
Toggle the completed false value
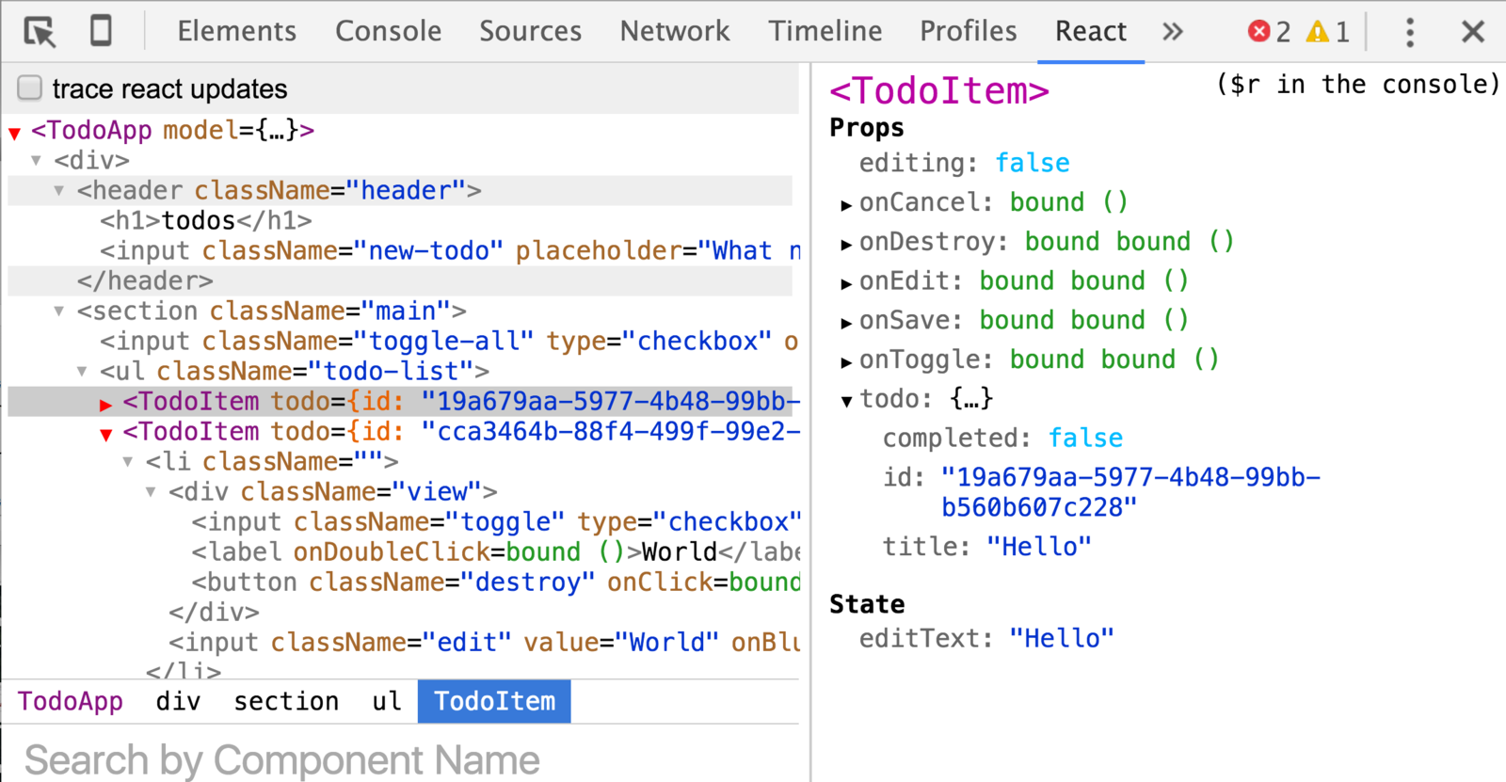point(1086,438)
